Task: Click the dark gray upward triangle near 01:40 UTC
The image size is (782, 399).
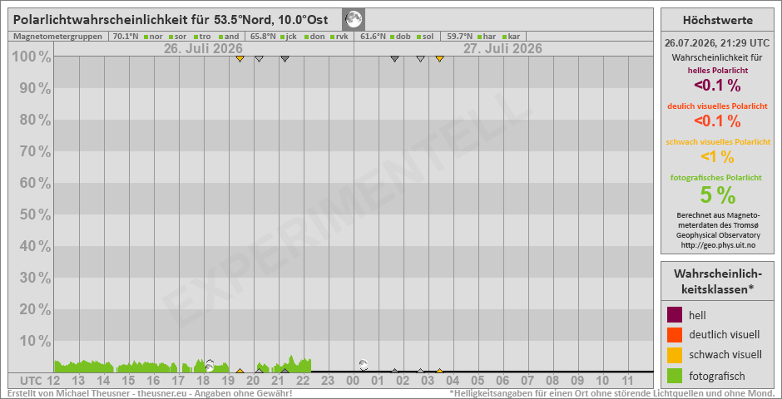Action: pyautogui.click(x=394, y=371)
